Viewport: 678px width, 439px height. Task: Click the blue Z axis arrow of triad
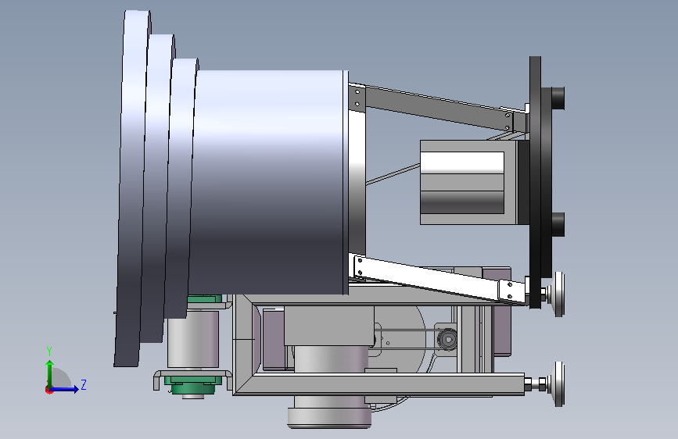click(65, 389)
